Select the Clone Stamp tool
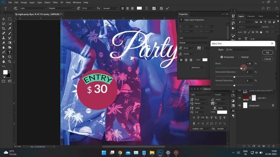 [x=3, y=38]
